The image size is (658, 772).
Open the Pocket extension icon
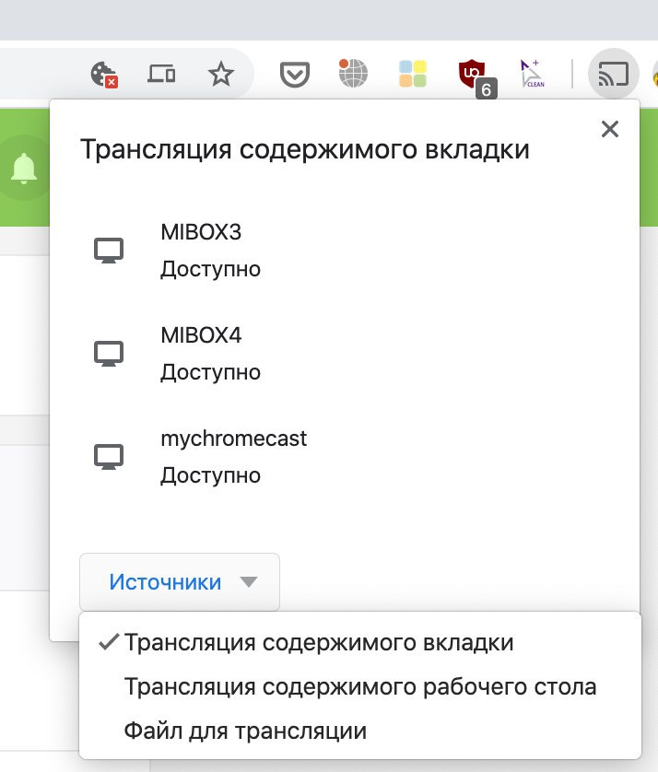pyautogui.click(x=295, y=75)
